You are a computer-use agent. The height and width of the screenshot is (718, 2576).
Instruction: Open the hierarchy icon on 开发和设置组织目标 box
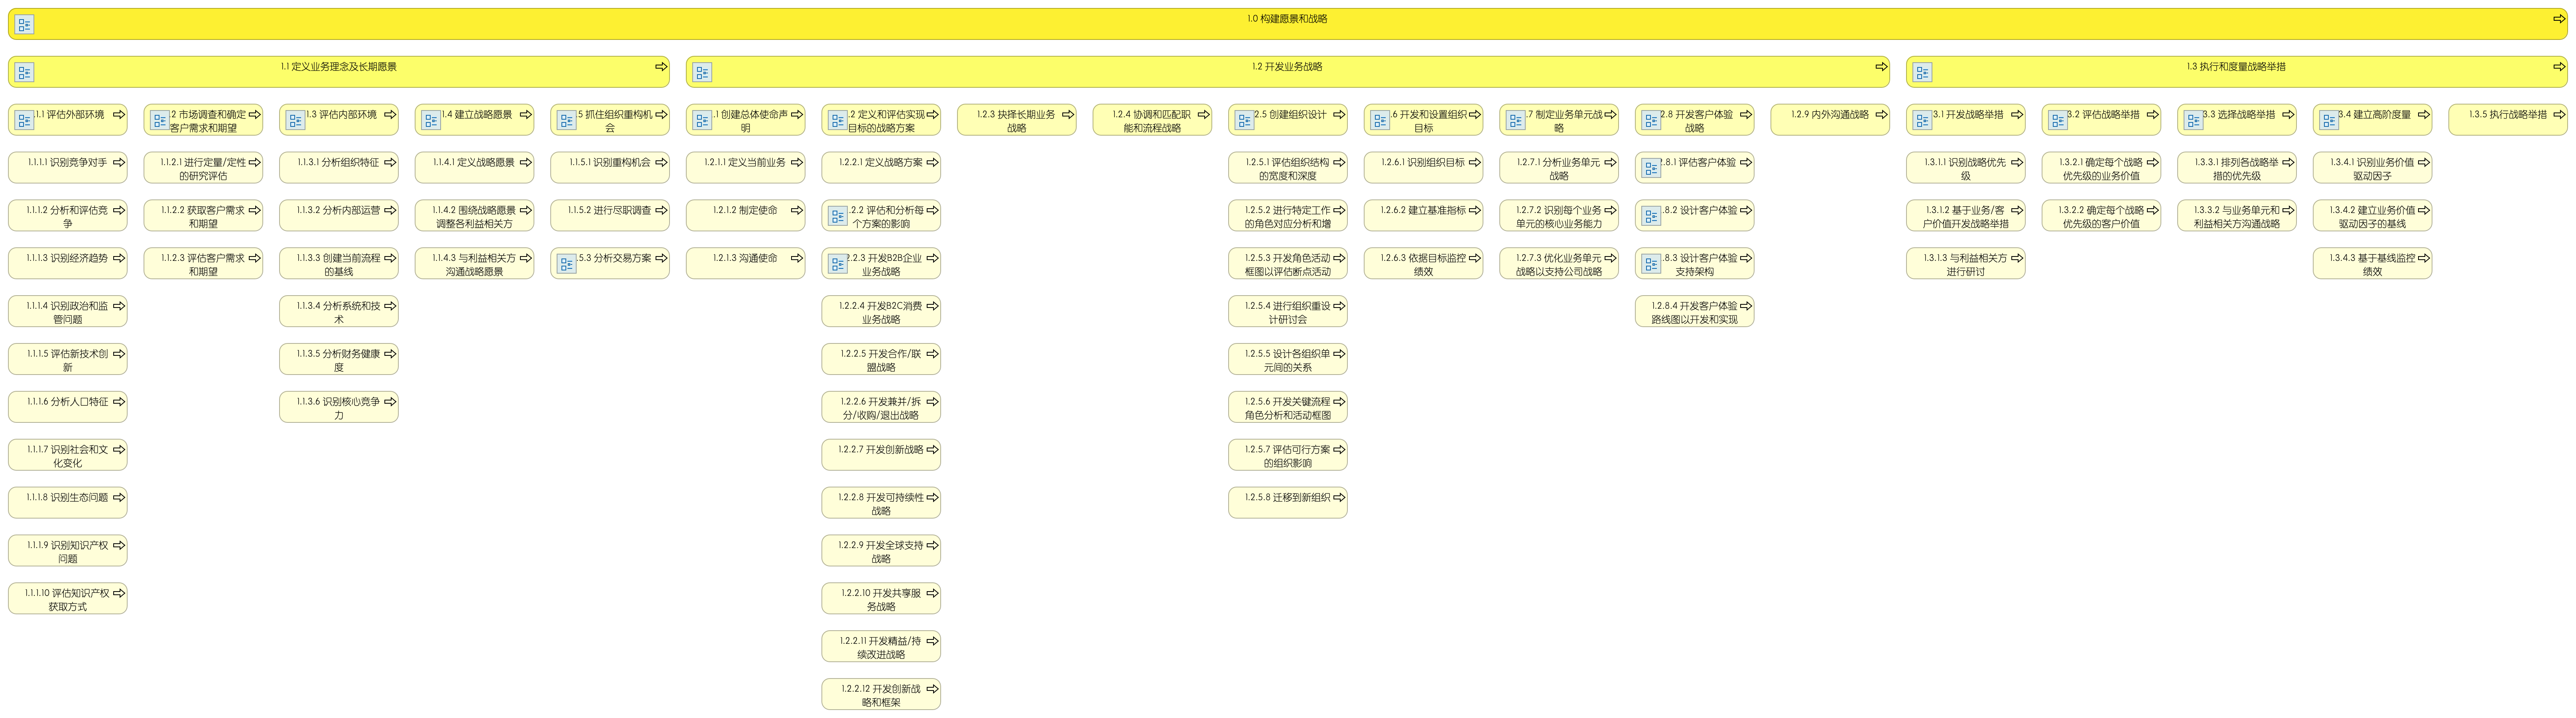[x=1380, y=121]
